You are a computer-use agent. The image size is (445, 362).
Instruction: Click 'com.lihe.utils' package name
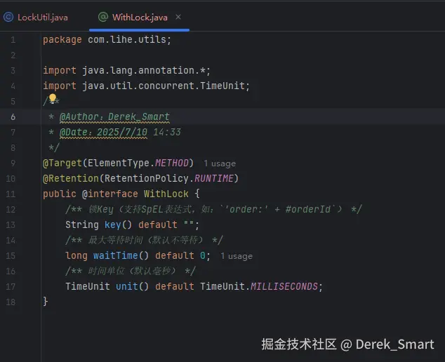pyautogui.click(x=127, y=39)
